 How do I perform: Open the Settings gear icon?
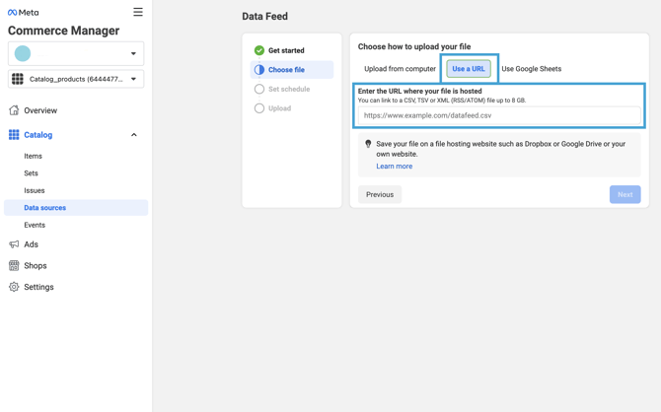click(x=14, y=287)
